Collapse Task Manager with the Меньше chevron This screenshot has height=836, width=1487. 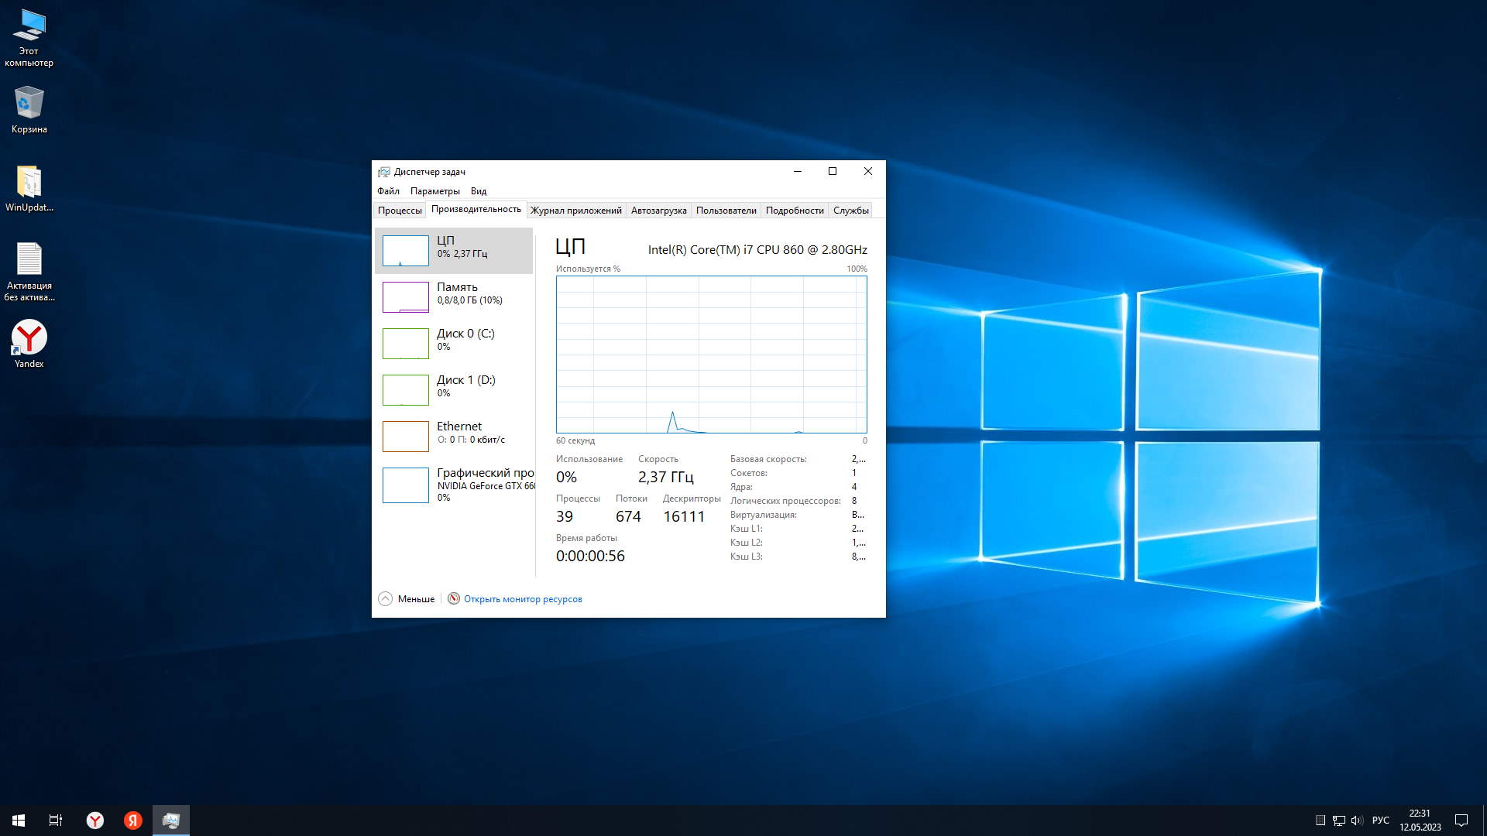386,599
